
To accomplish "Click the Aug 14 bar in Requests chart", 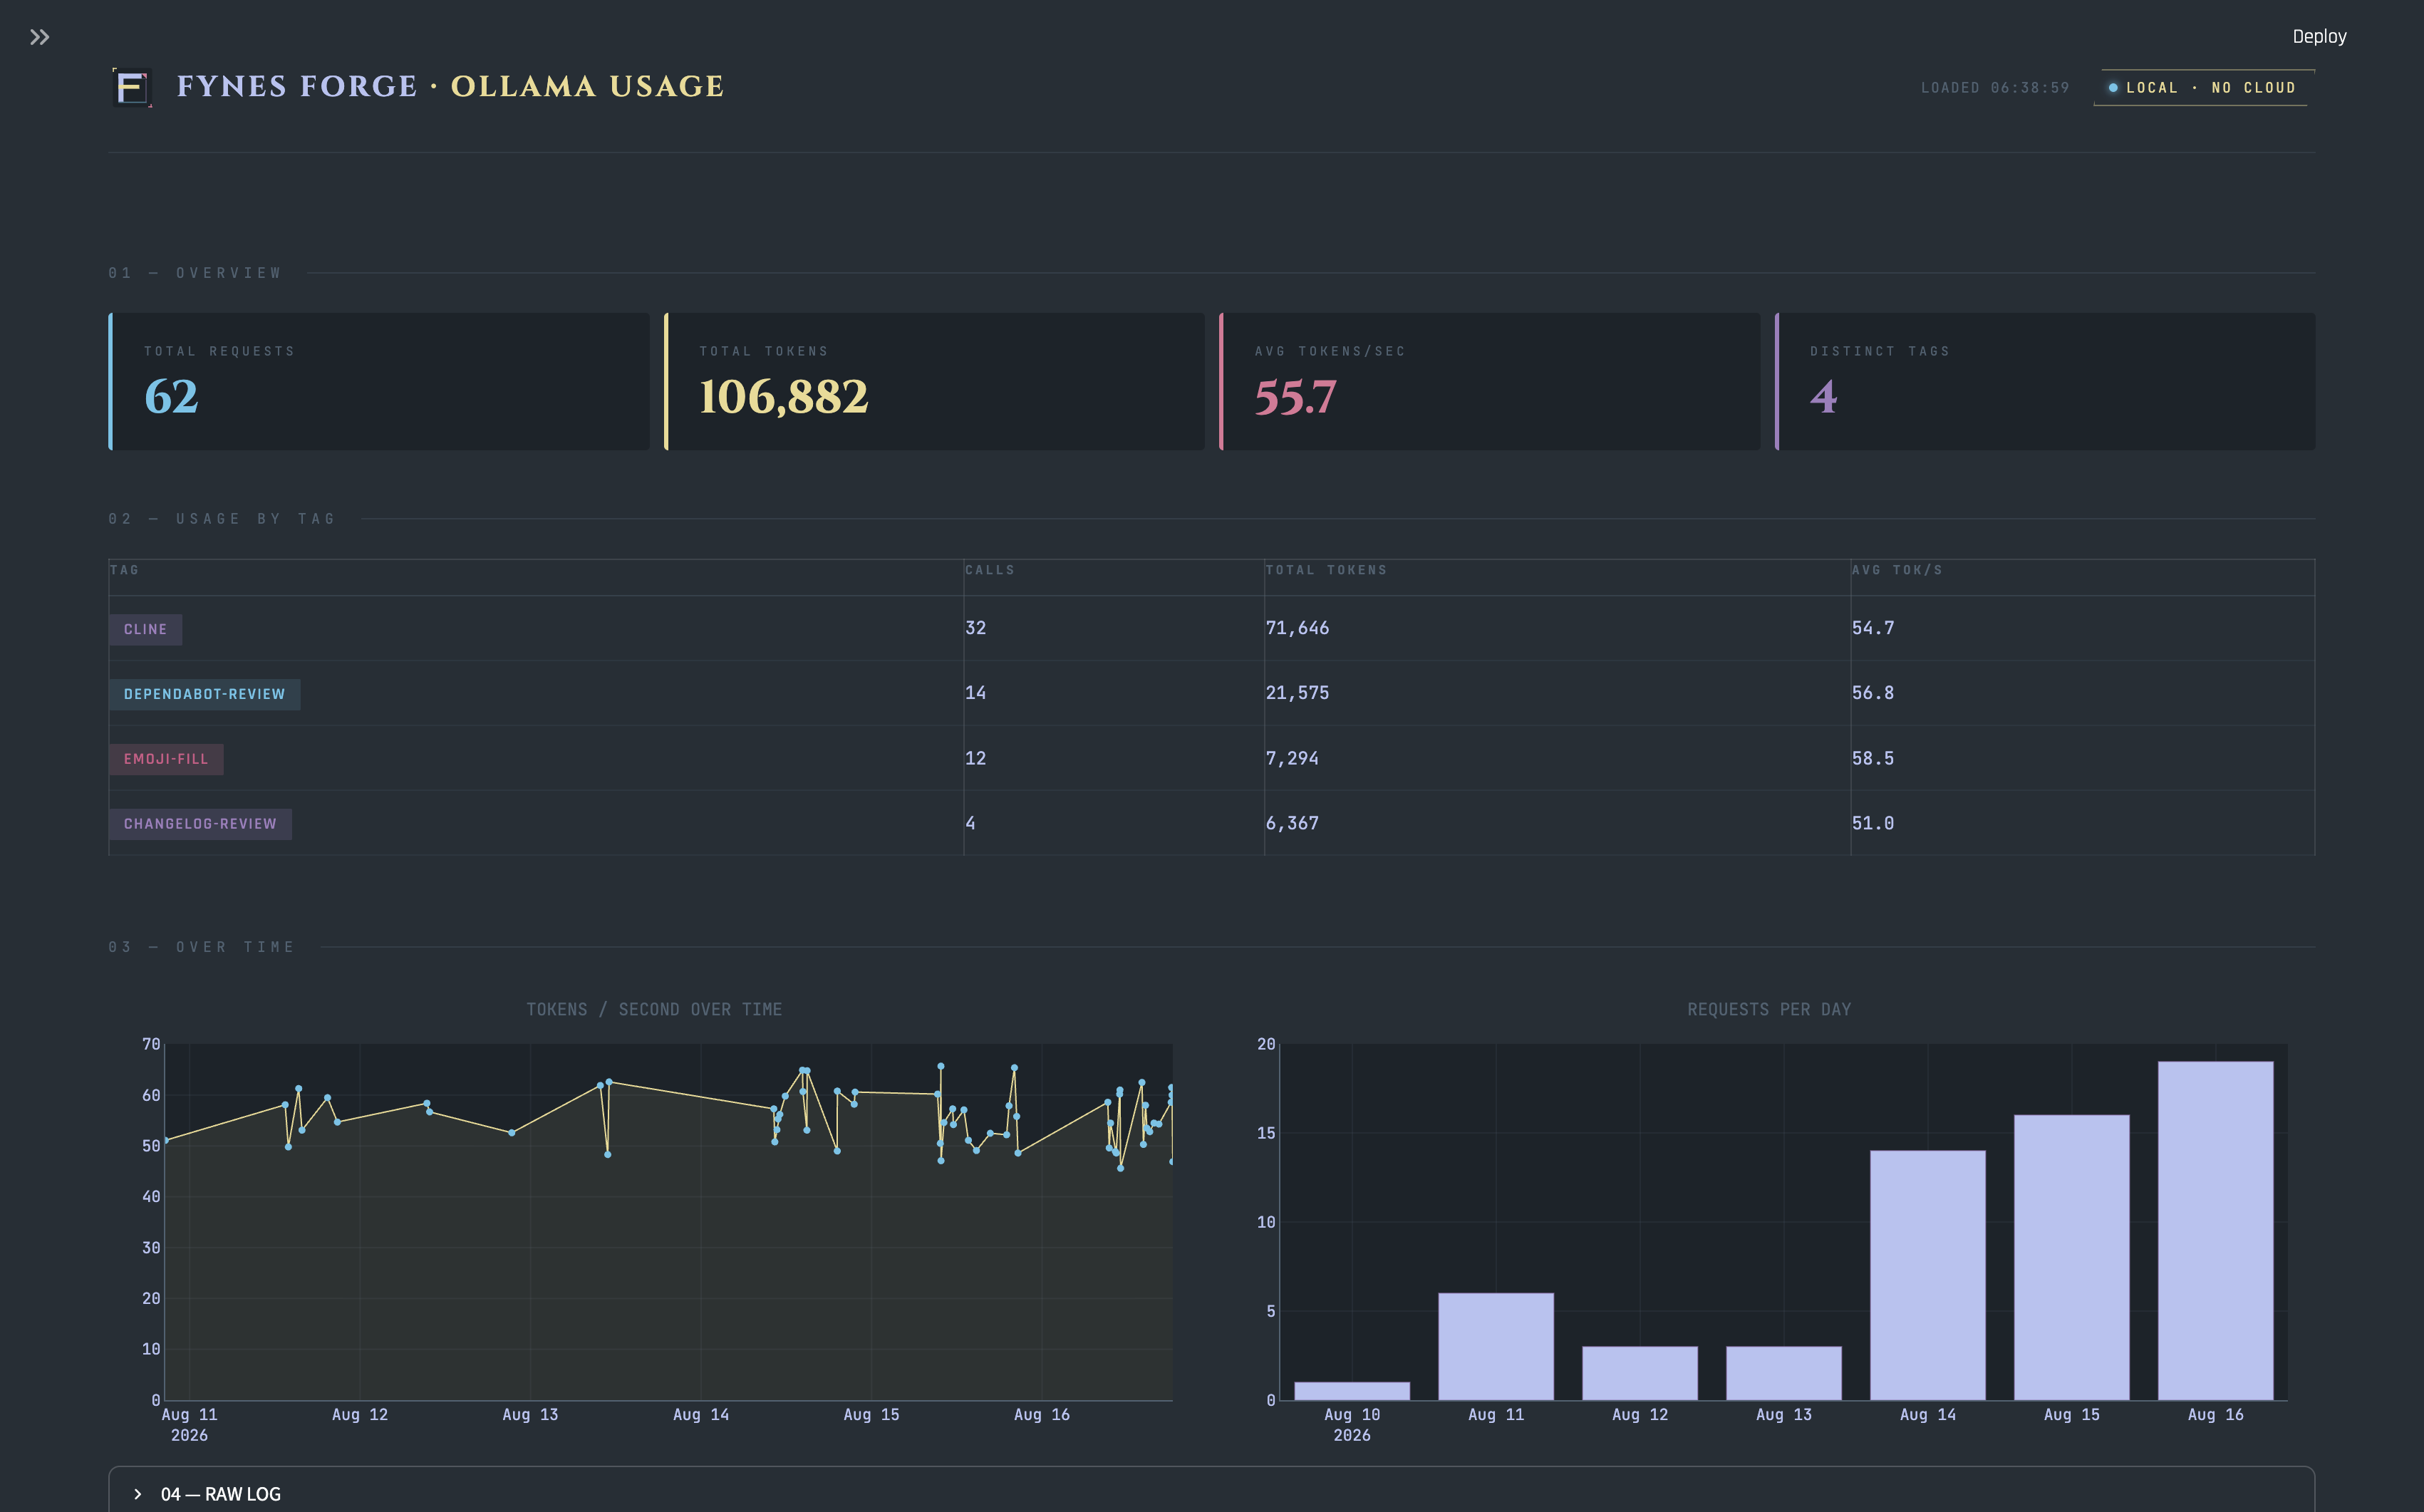I will (1927, 1275).
